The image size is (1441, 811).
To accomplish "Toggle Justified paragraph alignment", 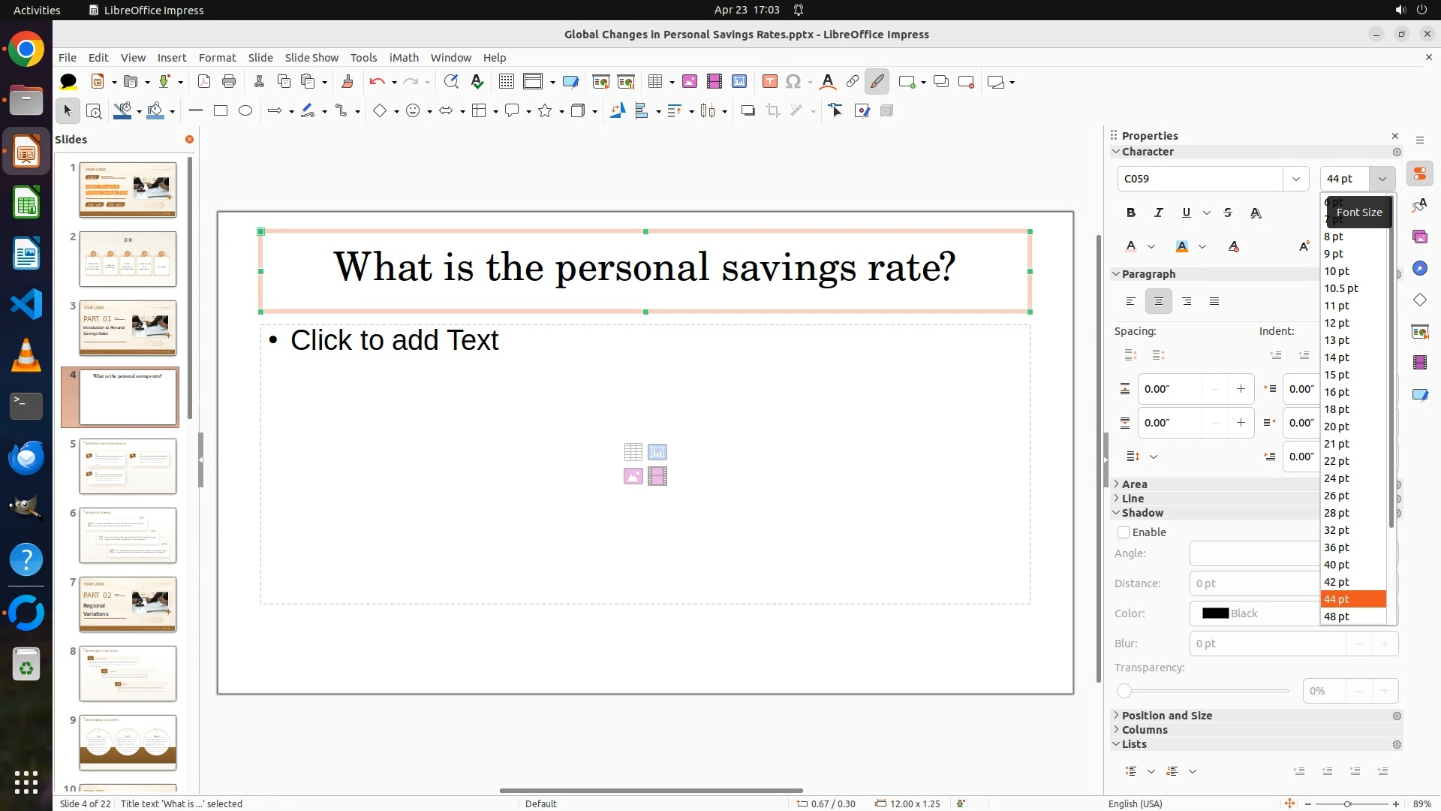I will coord(1214,302).
